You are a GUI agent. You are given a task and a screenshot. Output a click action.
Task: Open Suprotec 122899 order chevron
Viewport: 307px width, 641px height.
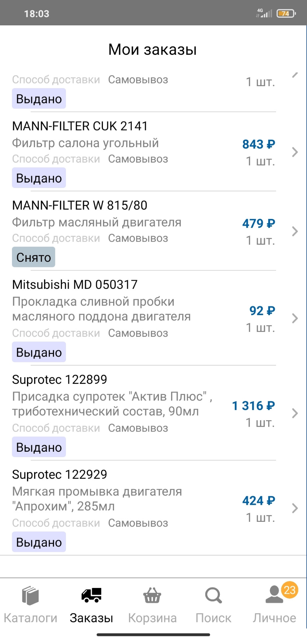pyautogui.click(x=295, y=413)
